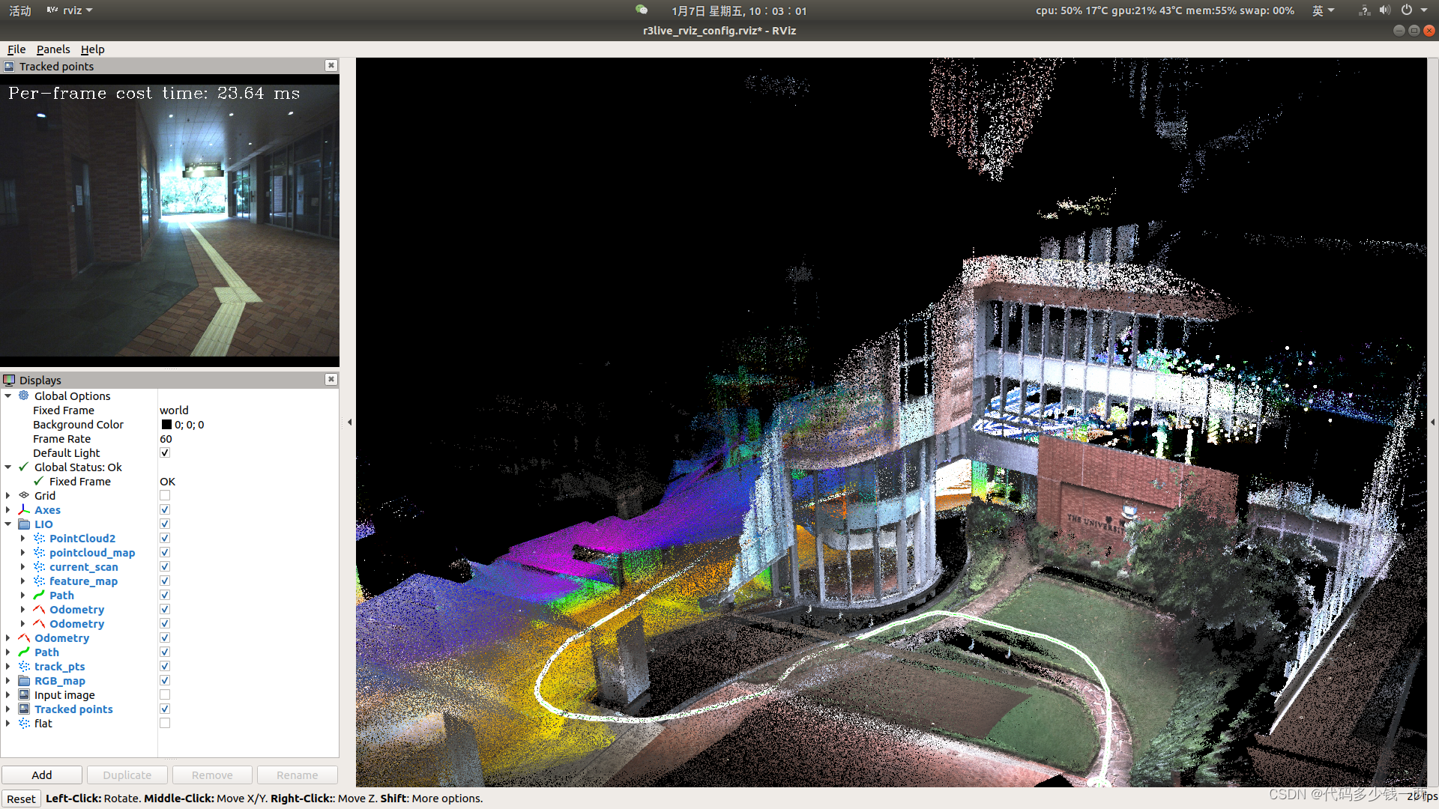This screenshot has width=1439, height=809.
Task: Close the Tracked points panel
Action: (331, 66)
